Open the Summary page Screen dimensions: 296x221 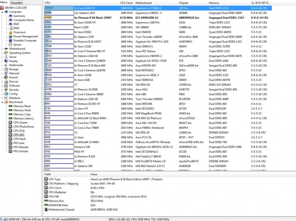pos(19,16)
